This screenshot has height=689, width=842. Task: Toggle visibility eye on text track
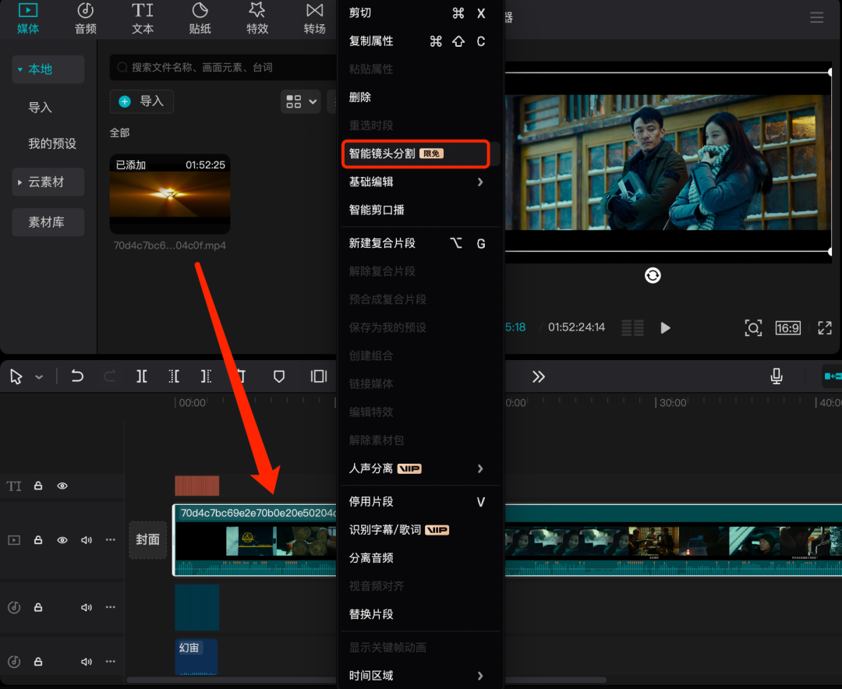tap(62, 486)
